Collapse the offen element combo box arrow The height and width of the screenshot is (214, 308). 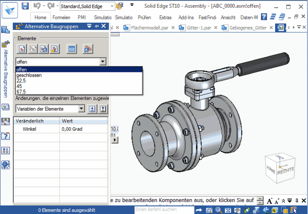click(103, 62)
